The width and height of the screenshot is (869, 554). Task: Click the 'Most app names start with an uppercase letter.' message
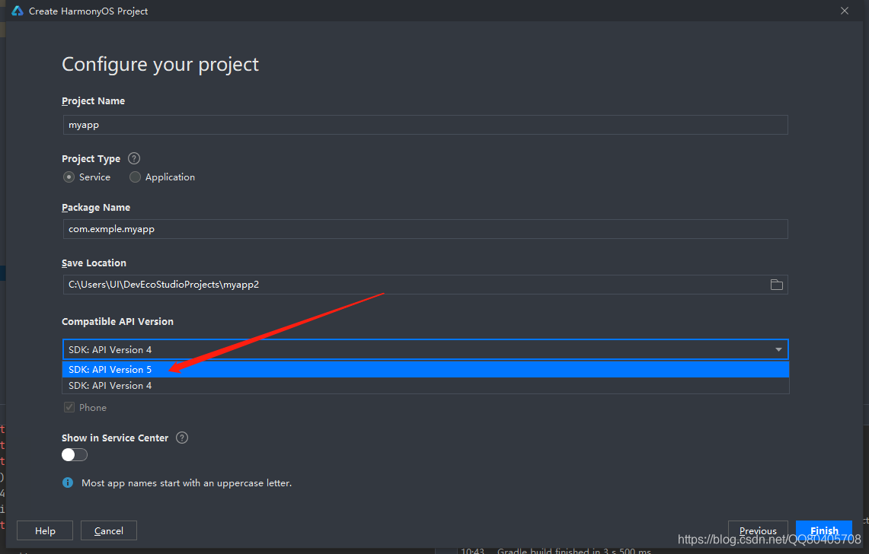tap(186, 483)
